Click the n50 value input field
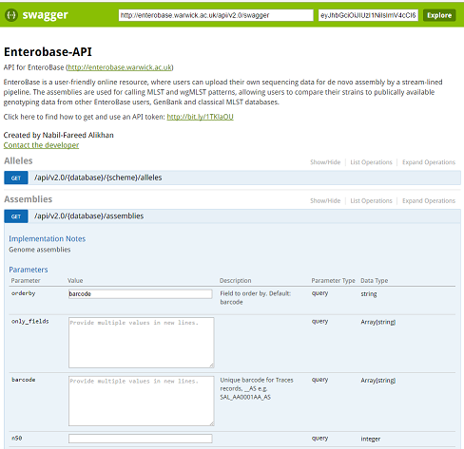Image resolution: width=464 pixels, height=449 pixels. (x=141, y=439)
